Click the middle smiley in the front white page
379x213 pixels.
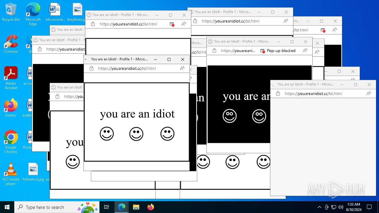136,134
